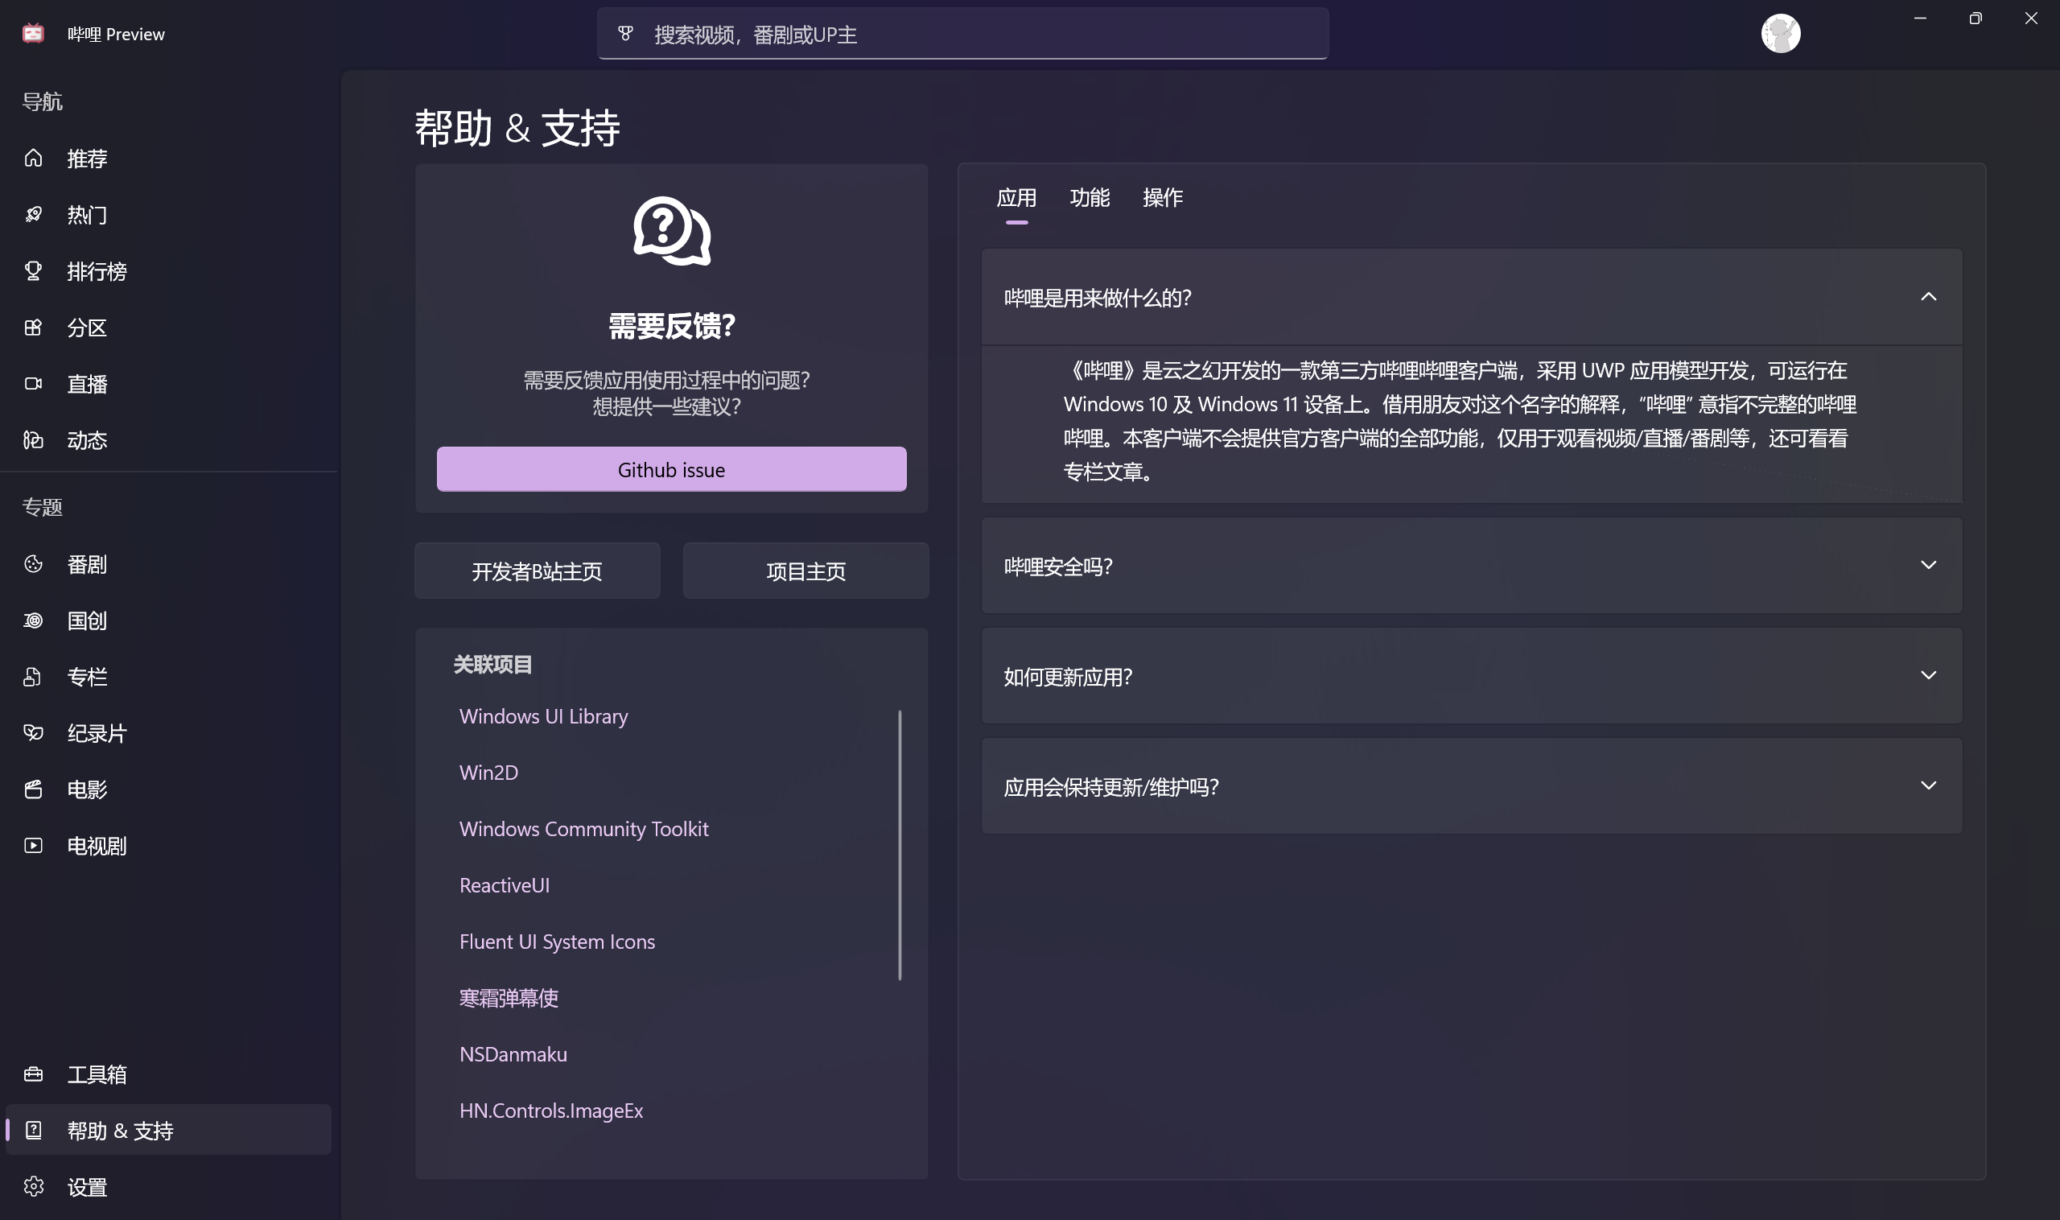Viewport: 2060px width, 1220px height.
Task: Open the 动态 (Moments) feed
Action: tap(86, 440)
